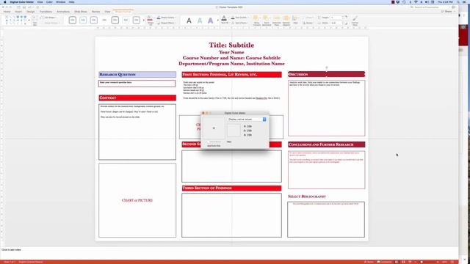Screen dimensions: 470x264
Task: Expand the shapes gallery arrow
Action: 29,20
